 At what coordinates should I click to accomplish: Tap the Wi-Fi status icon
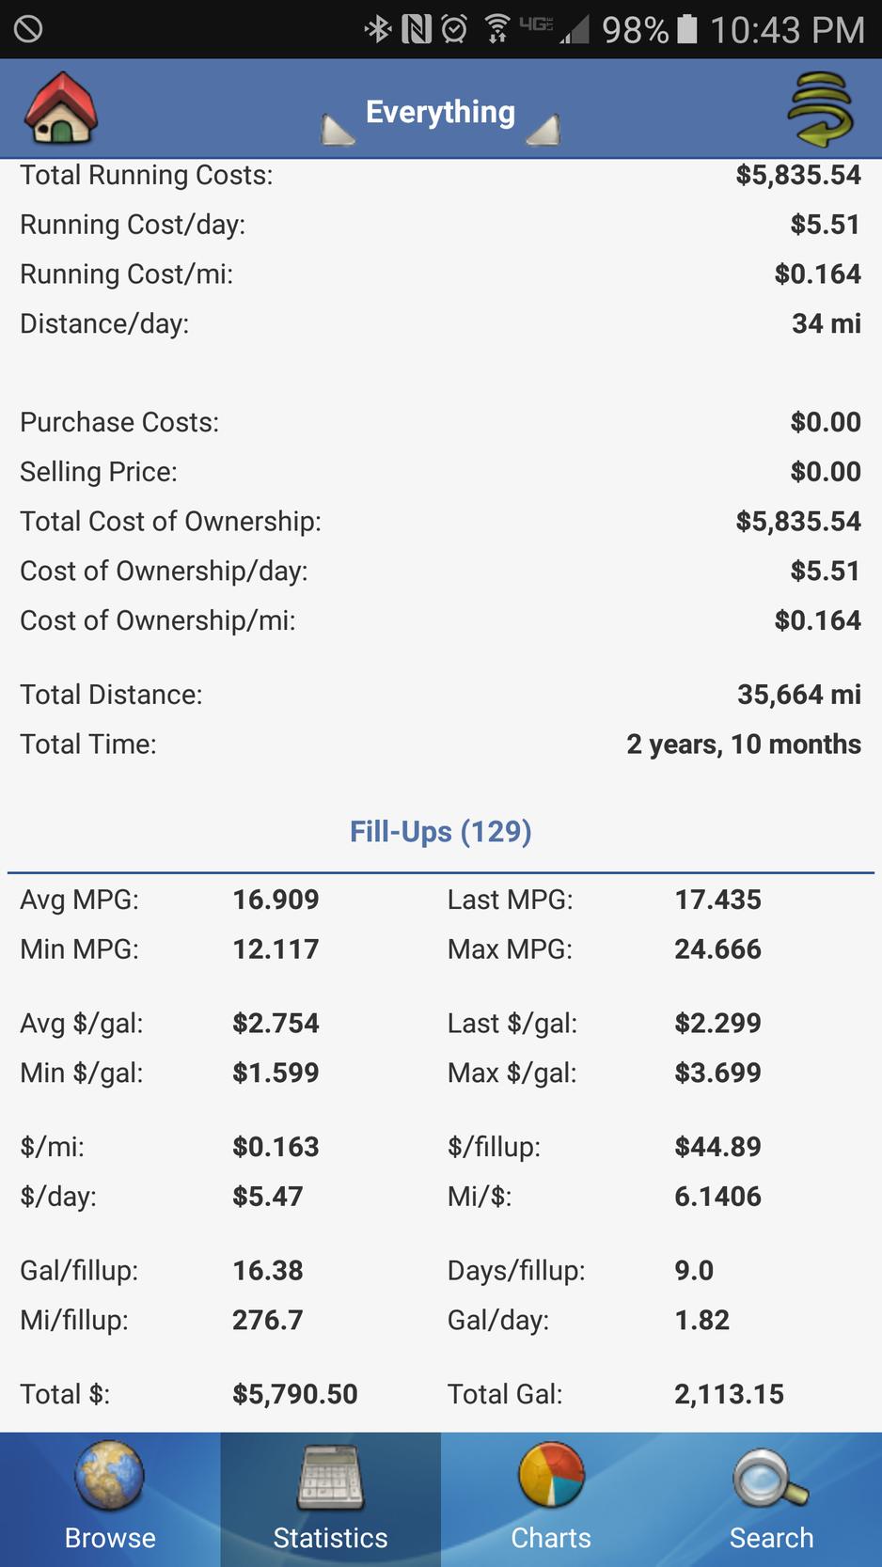pos(496,30)
